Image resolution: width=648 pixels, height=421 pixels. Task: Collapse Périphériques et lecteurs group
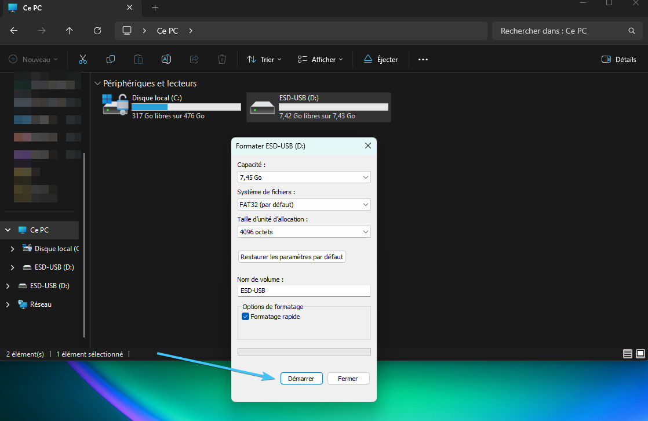tap(97, 84)
